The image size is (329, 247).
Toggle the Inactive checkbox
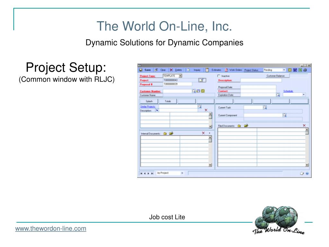(219, 76)
